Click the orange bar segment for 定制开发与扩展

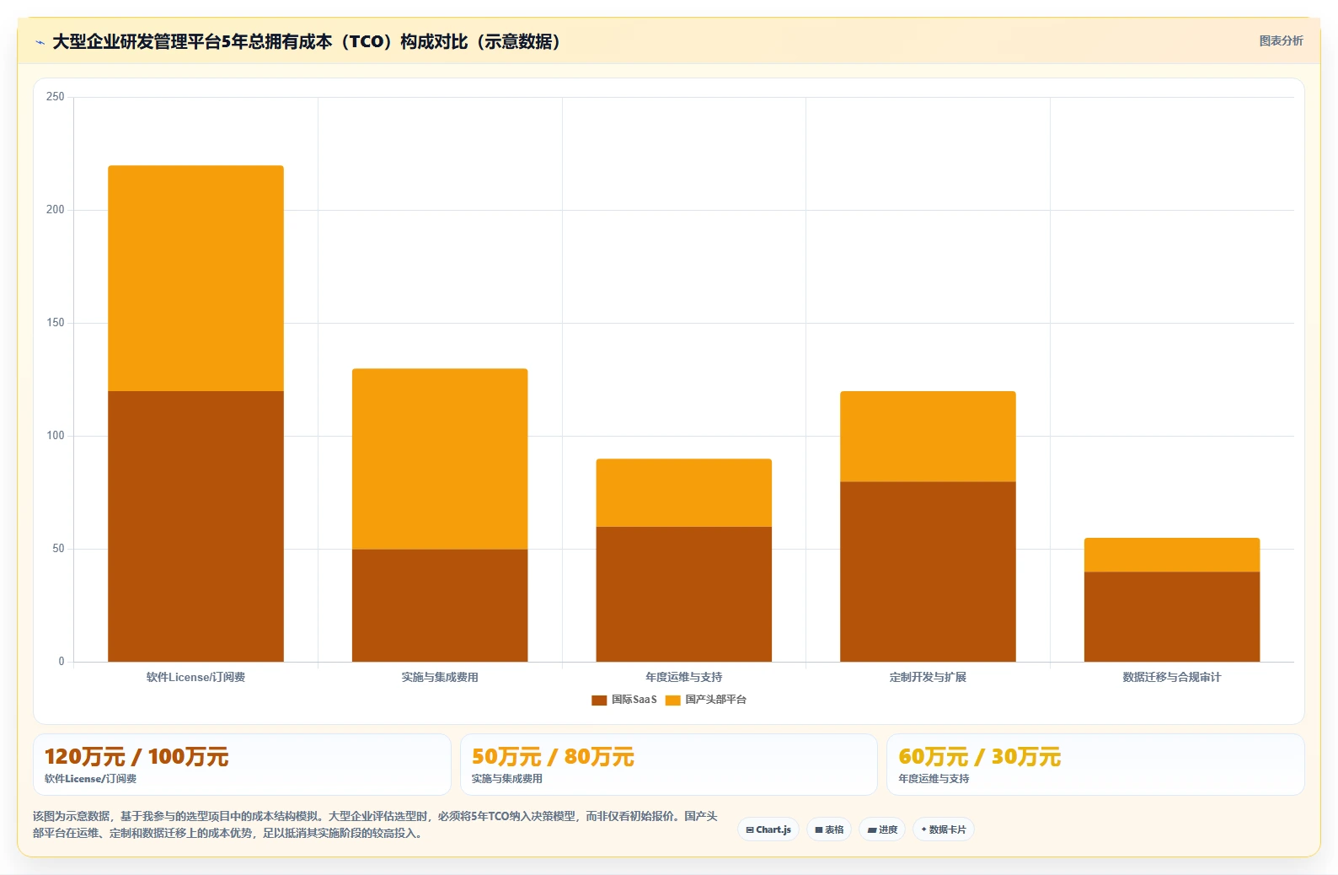[x=928, y=436]
